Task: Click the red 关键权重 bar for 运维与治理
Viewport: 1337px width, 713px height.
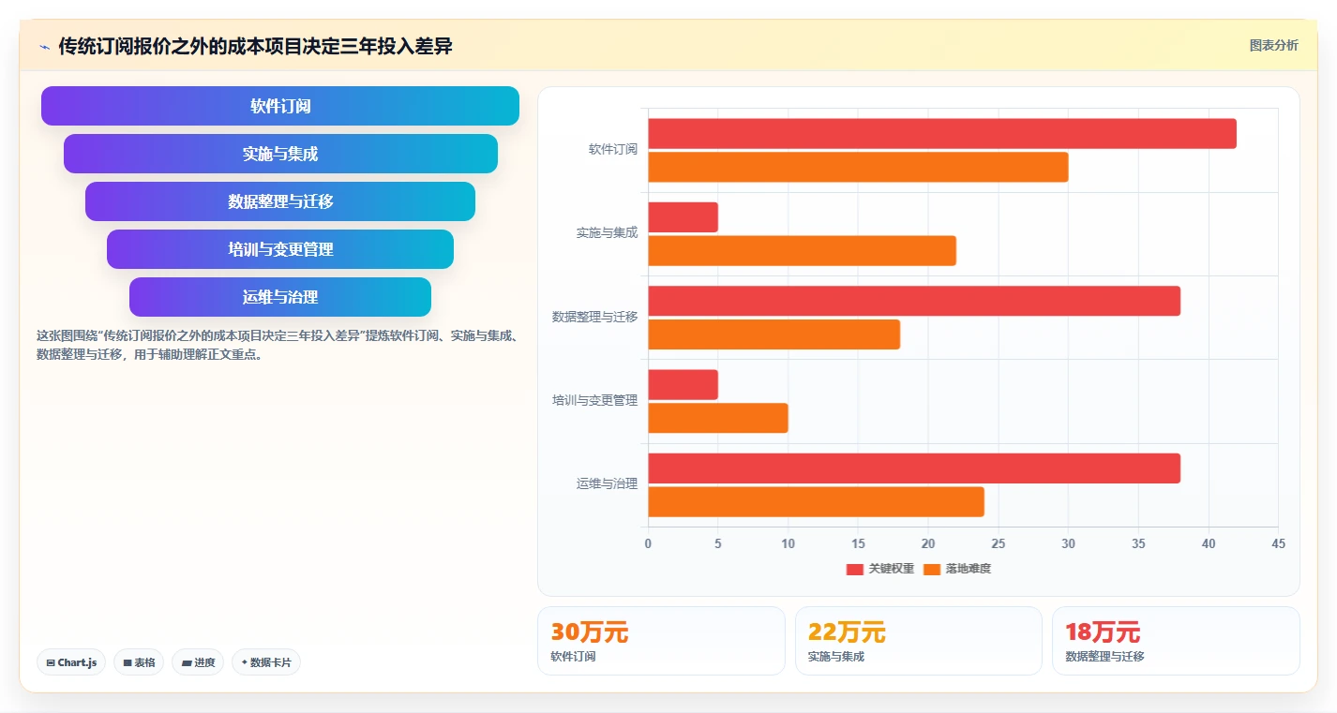Action: [914, 468]
